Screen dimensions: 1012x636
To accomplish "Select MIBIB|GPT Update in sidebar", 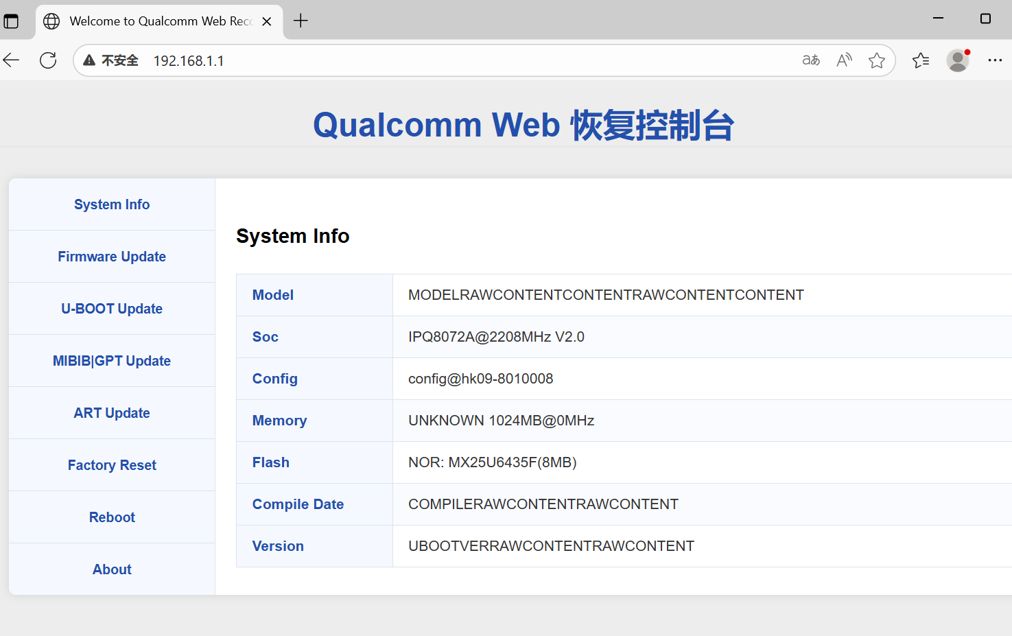I will [x=112, y=361].
